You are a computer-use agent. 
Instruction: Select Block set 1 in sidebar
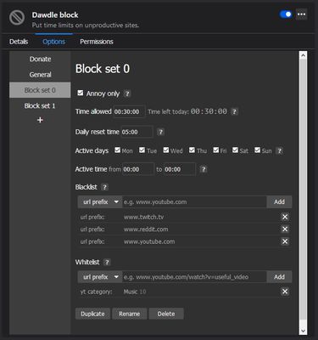tap(40, 105)
